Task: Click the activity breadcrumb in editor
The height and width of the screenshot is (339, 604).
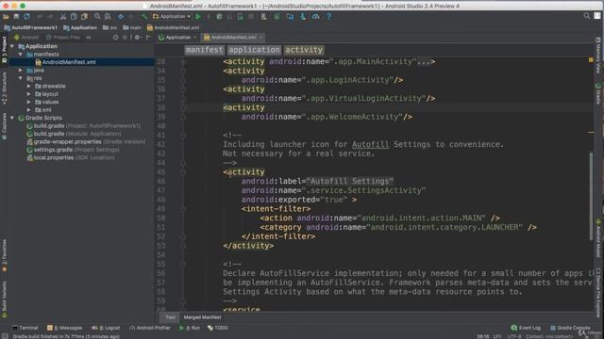Action: click(x=304, y=50)
